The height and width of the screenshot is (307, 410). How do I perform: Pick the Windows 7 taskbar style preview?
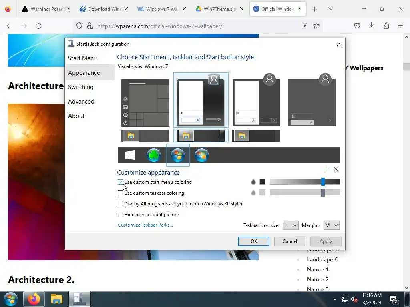[x=201, y=136]
